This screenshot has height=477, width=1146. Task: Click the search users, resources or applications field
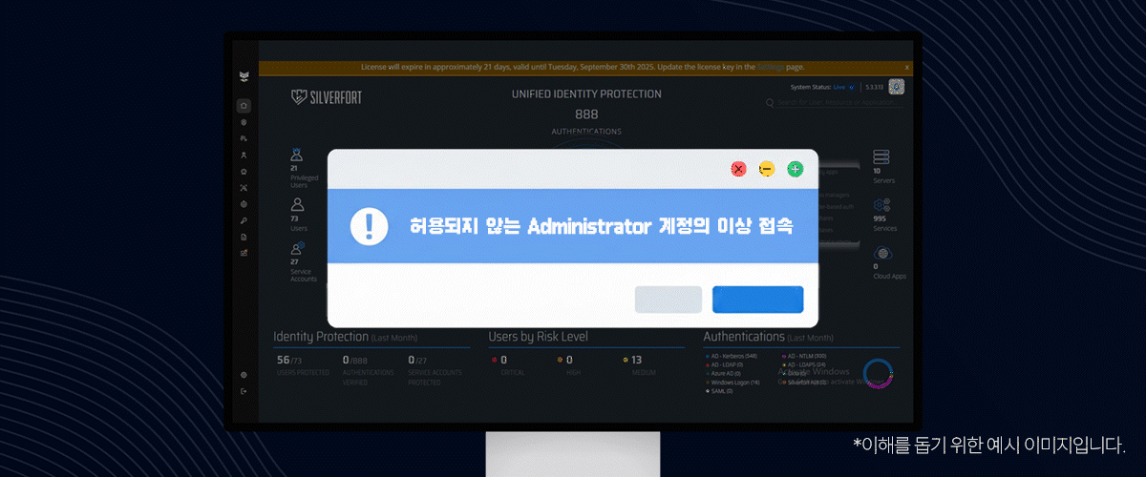click(838, 101)
